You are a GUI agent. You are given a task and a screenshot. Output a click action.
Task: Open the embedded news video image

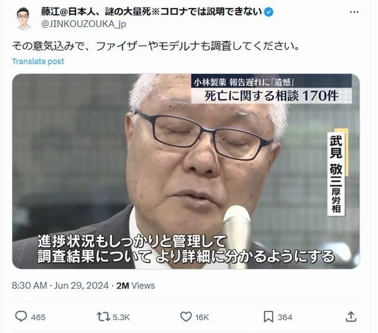[x=186, y=171]
